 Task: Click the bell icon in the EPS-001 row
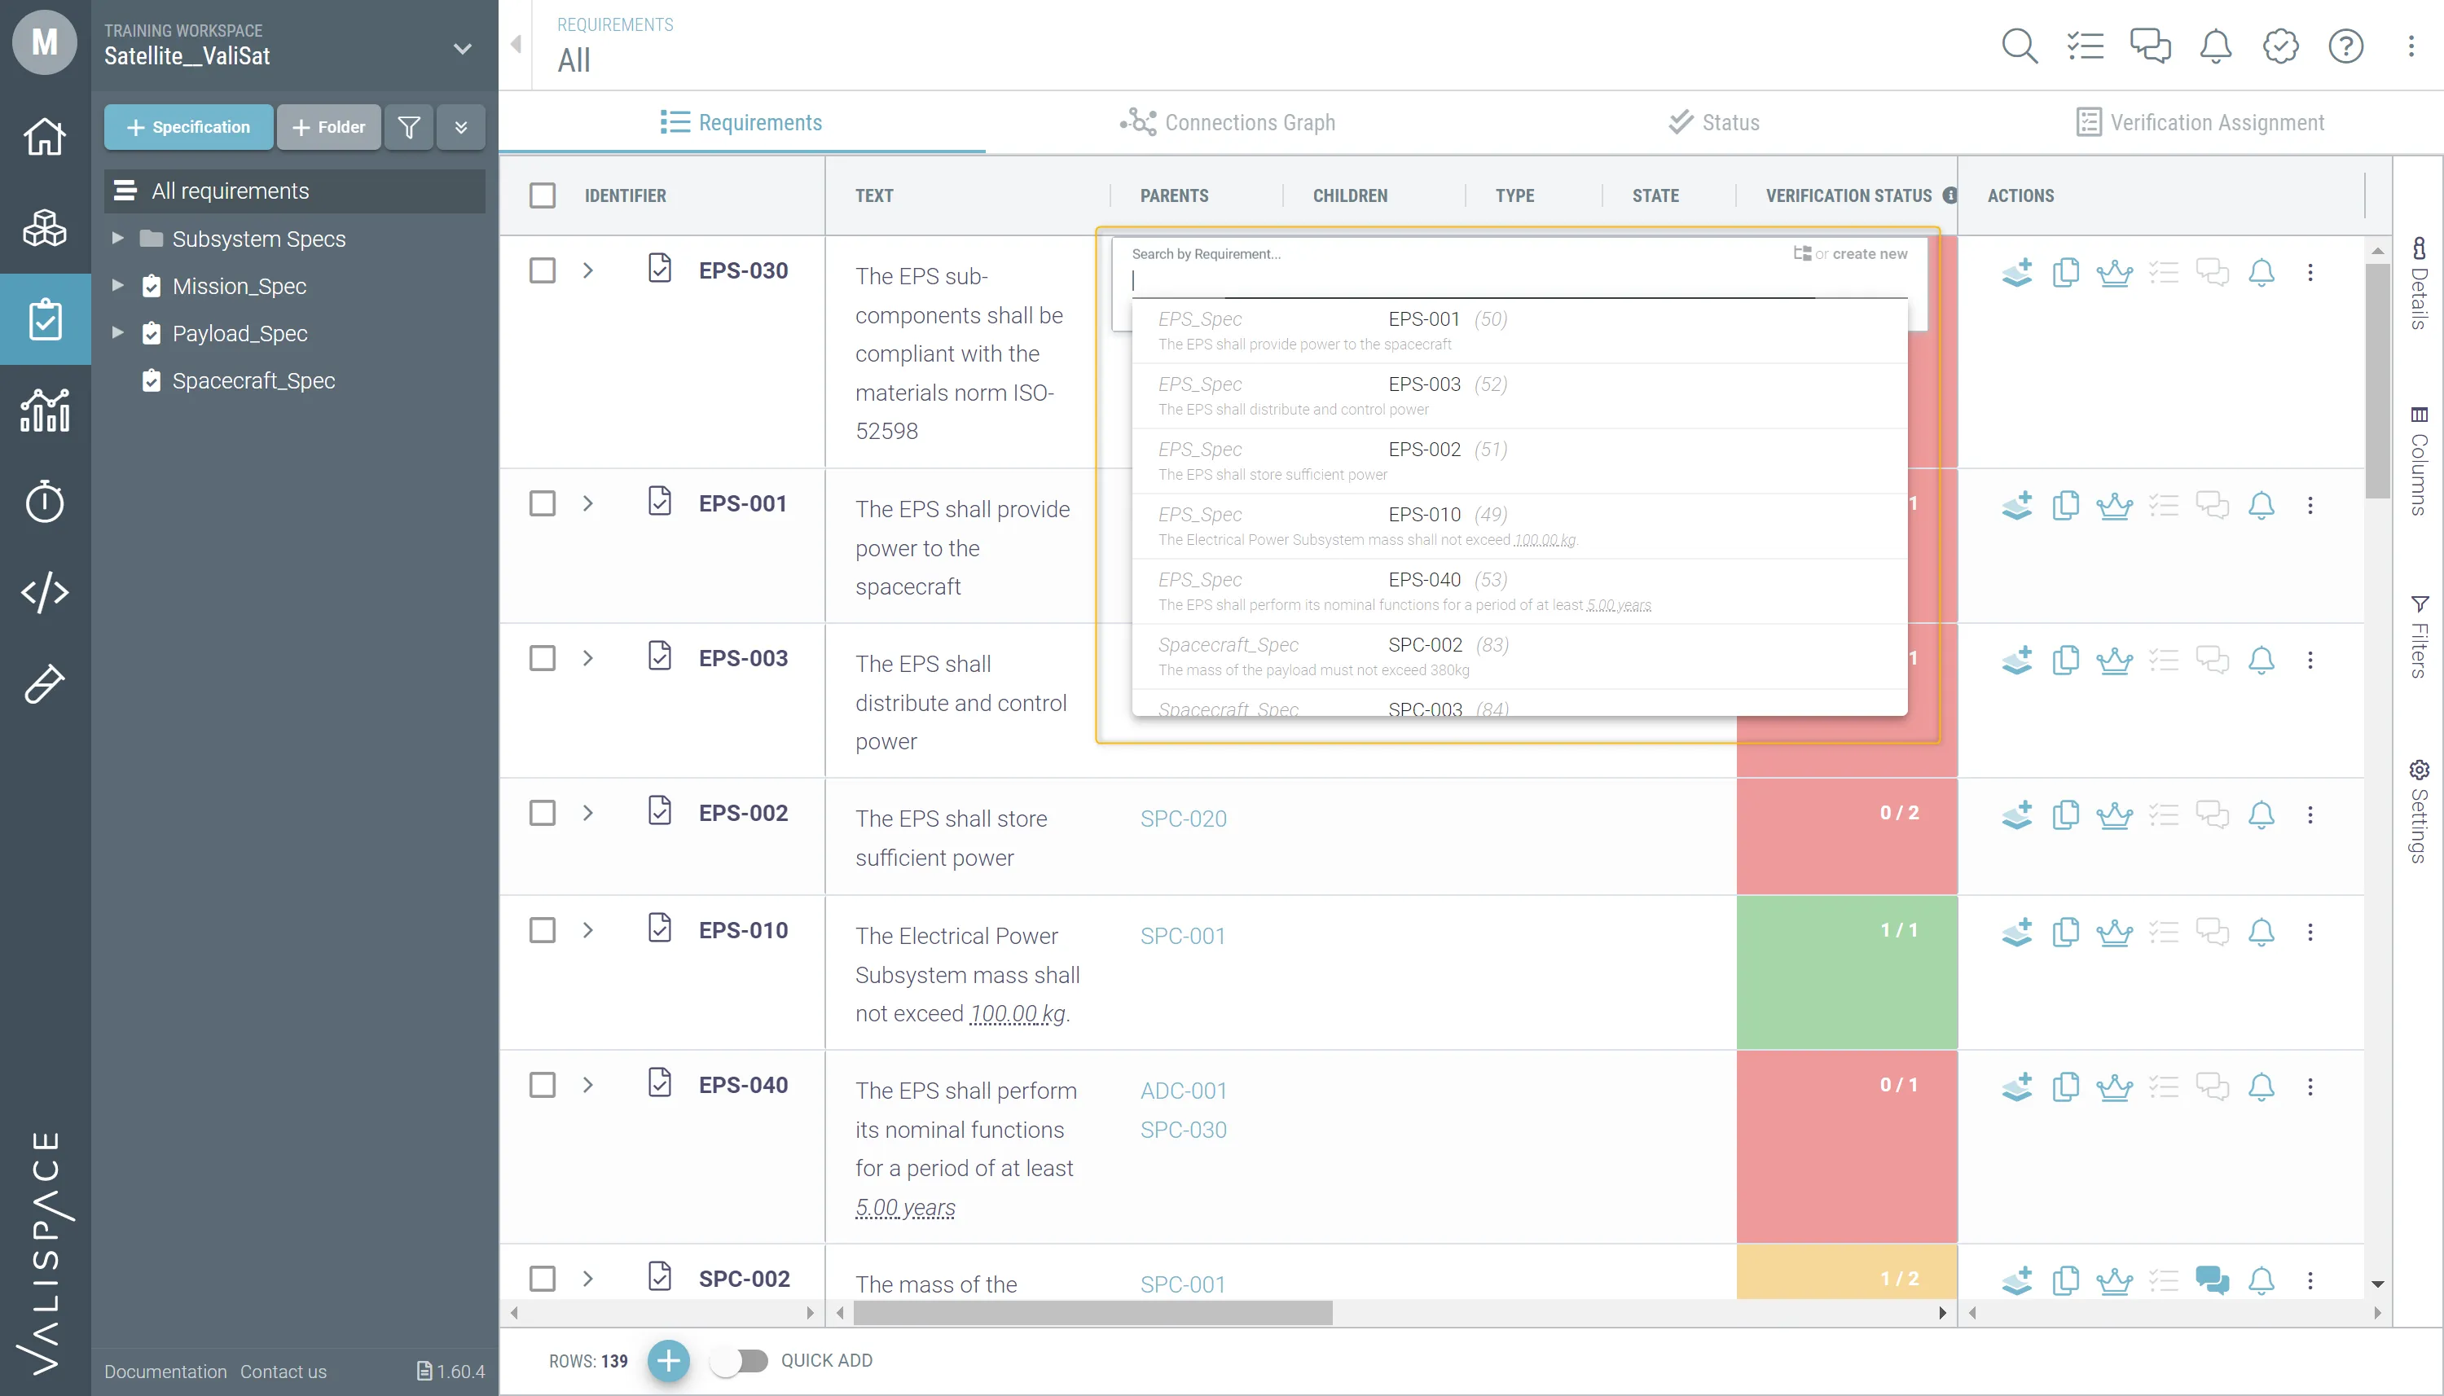tap(2261, 505)
